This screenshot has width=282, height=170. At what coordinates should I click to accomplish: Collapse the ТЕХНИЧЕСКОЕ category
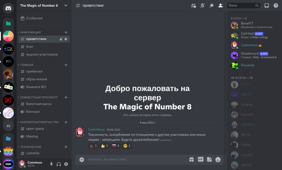30,147
